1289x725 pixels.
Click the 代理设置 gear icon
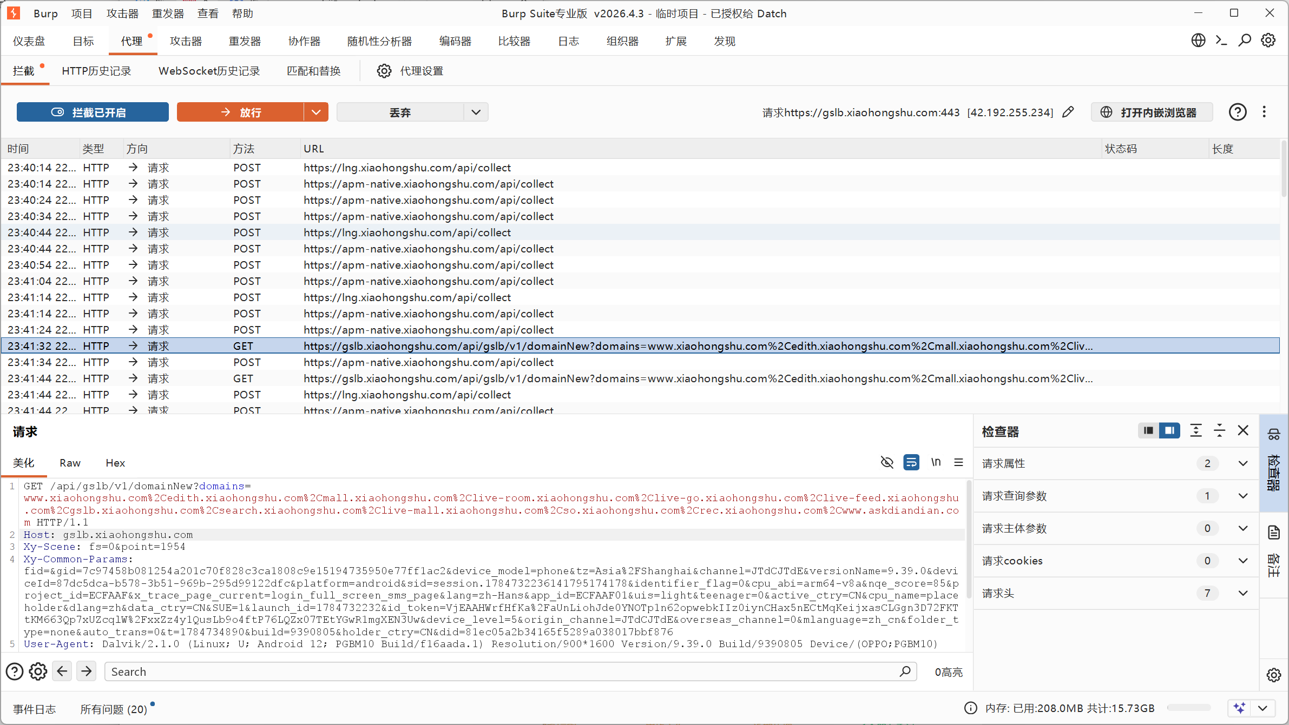point(384,71)
